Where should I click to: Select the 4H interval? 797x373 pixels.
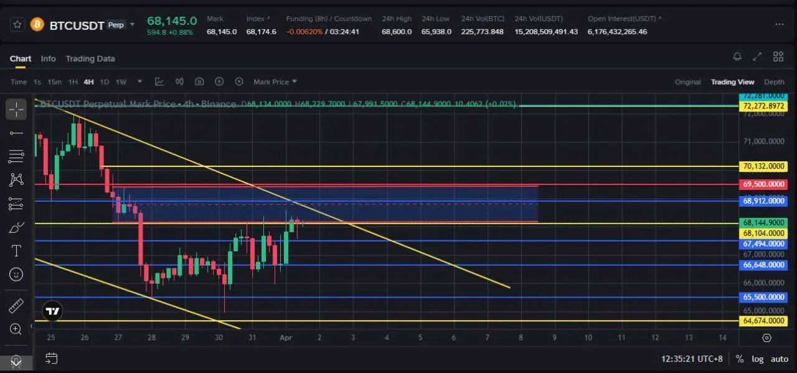point(88,82)
